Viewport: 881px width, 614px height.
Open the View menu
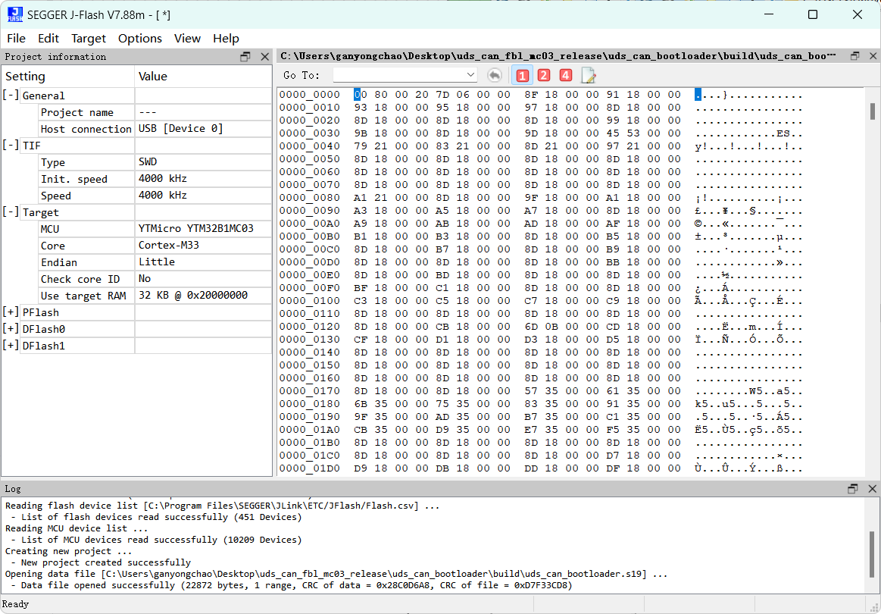click(x=187, y=38)
